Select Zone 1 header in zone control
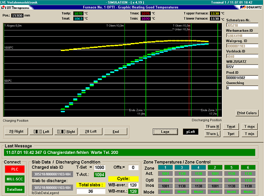Image resolution: width=264 pixels, height=196 pixels. (x=166, y=167)
